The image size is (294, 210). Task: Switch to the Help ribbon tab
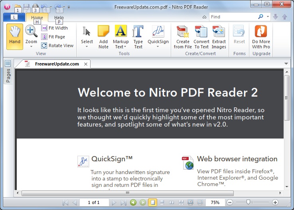point(59,18)
